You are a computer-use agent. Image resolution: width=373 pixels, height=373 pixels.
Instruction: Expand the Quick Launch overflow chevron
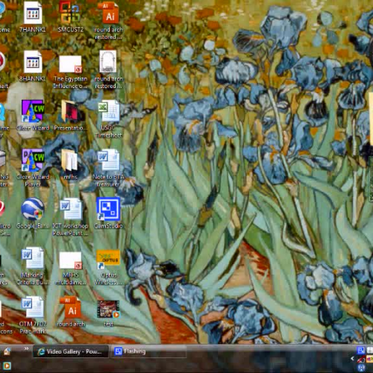pos(26,348)
